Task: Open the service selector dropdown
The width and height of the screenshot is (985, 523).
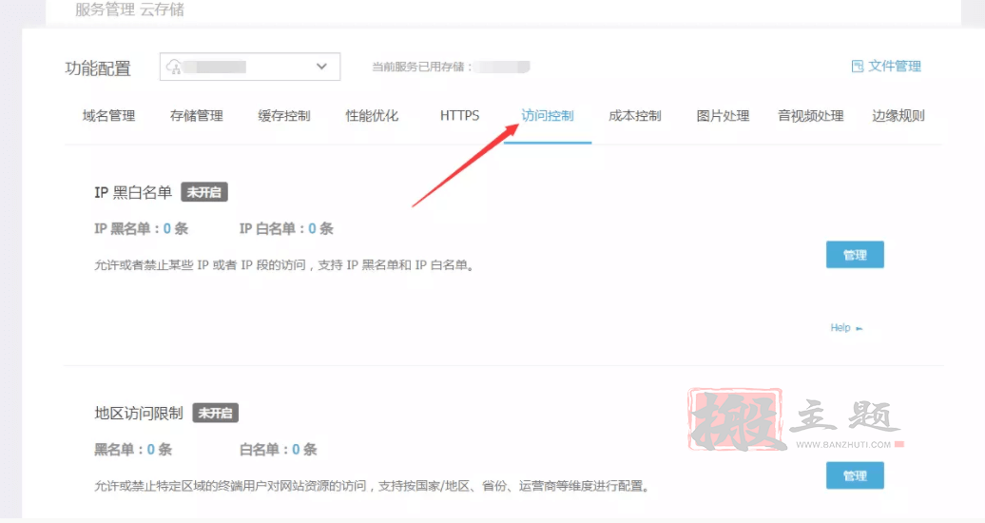Action: tap(250, 67)
